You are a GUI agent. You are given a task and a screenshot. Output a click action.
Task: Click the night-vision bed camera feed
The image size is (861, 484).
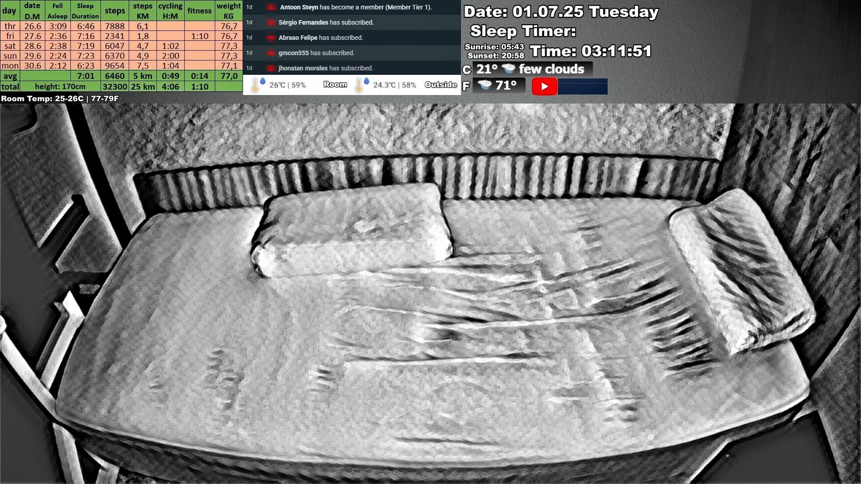click(x=430, y=294)
